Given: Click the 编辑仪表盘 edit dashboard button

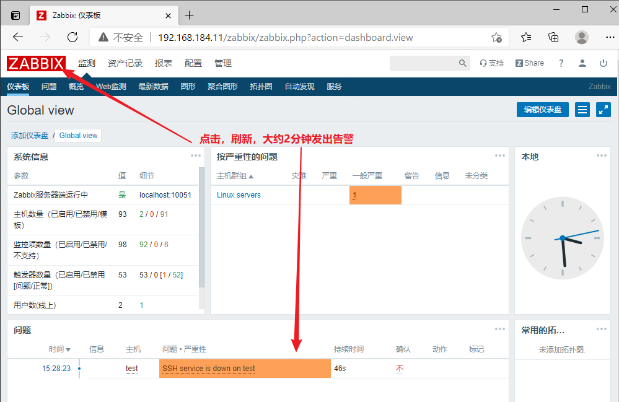Looking at the screenshot, I should pyautogui.click(x=542, y=110).
